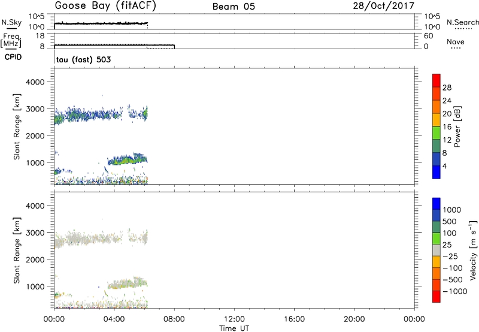Screen dimensions: 479x332
Task: Click the "-500" label on velocity colorbar
Action: pos(452,280)
